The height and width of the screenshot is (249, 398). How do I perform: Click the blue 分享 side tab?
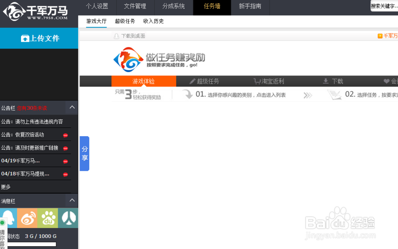pyautogui.click(x=84, y=154)
